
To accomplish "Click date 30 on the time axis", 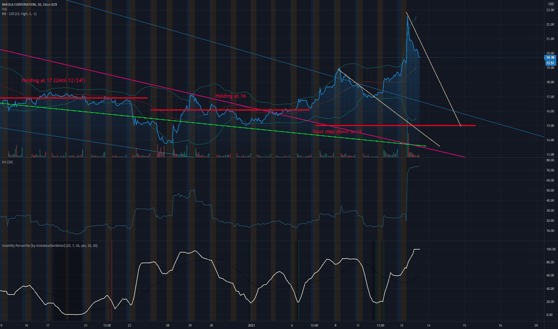I will tap(211, 325).
